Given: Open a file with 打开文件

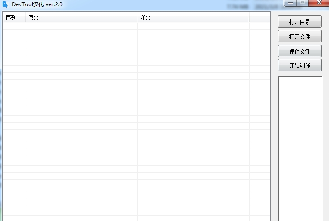Looking at the screenshot, I should click(x=299, y=37).
